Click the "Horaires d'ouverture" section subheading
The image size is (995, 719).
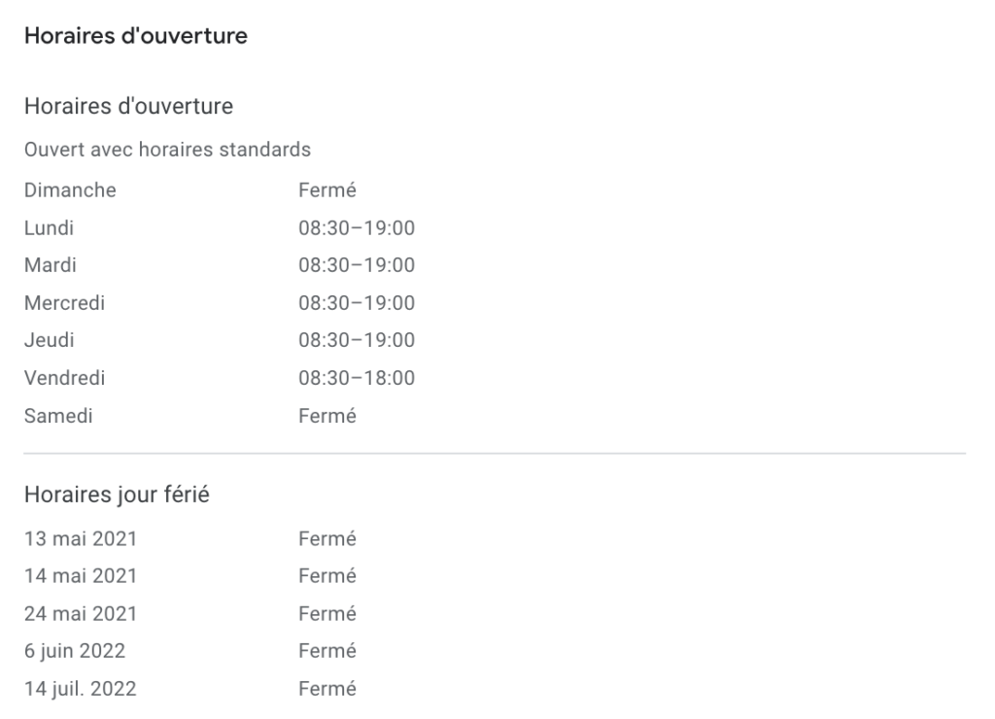click(128, 106)
